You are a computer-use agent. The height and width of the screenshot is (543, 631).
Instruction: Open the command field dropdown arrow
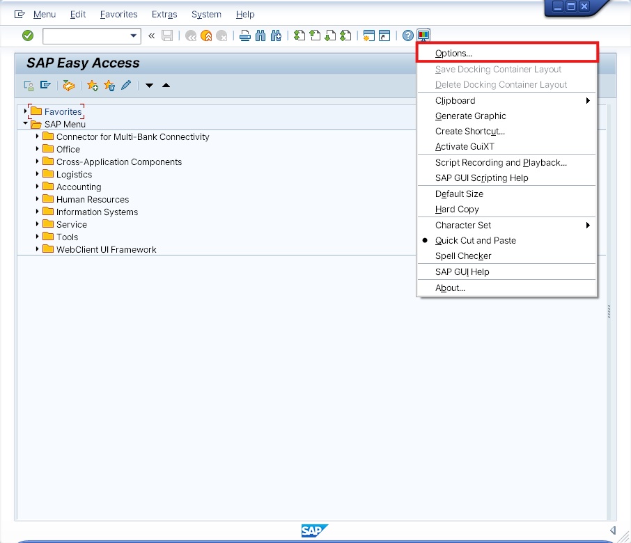[x=133, y=36]
